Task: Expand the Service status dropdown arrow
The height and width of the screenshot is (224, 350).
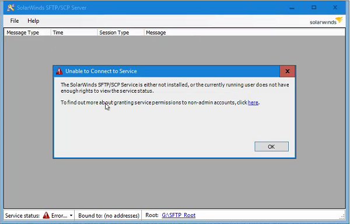Action: 71,215
